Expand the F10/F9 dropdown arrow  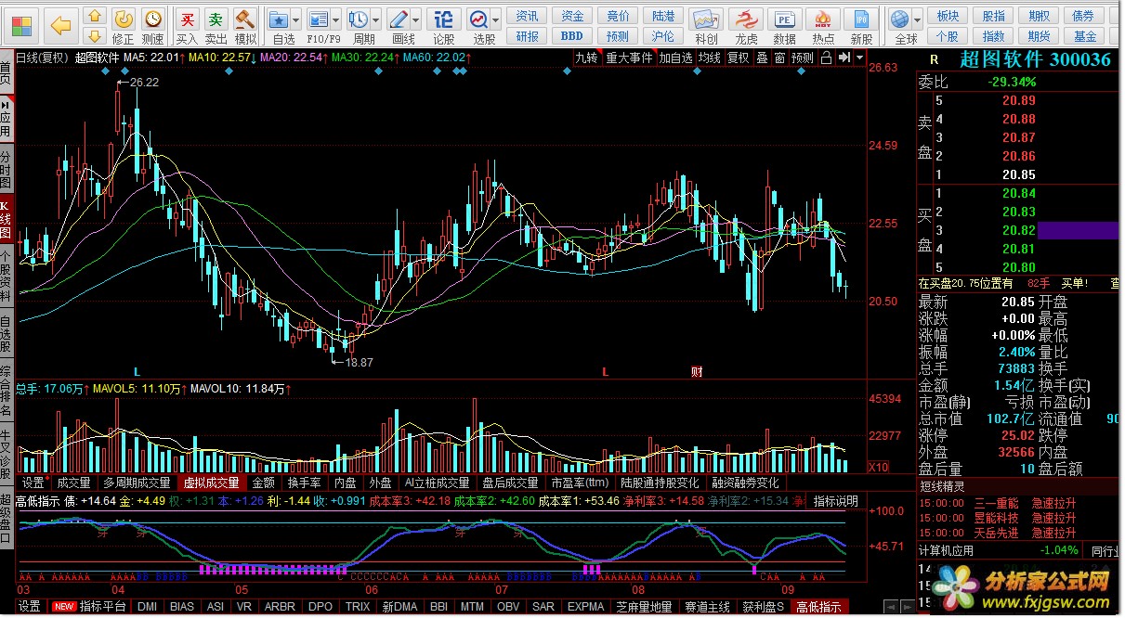coord(335,19)
